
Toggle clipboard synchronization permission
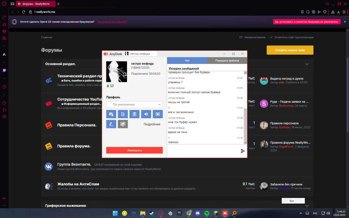click(x=134, y=114)
